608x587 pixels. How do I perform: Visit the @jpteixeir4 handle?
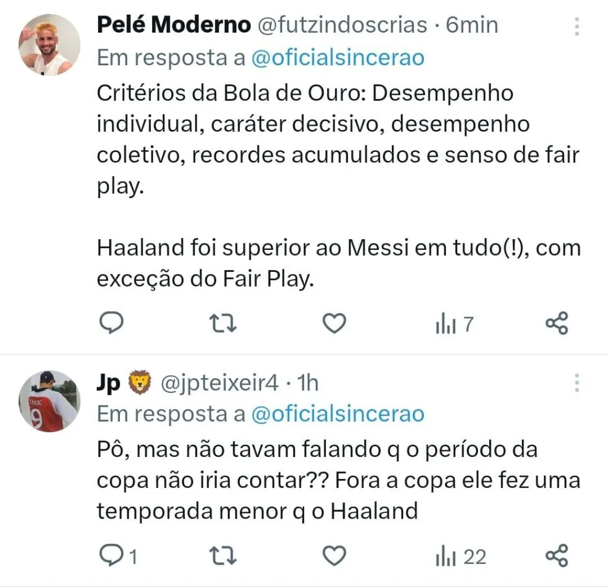(x=220, y=383)
